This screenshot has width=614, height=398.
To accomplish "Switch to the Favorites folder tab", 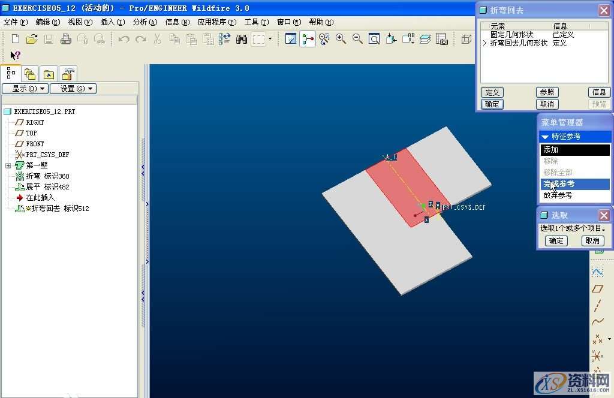I will click(49, 74).
